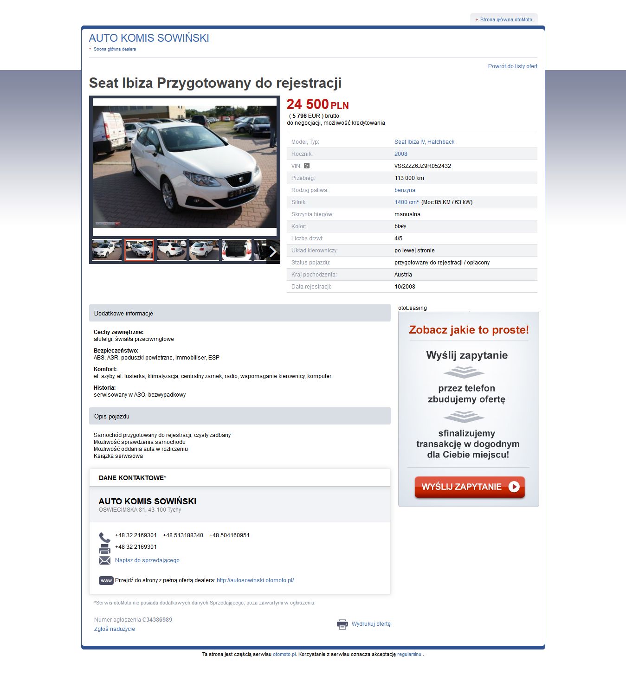Click the Wydrukuj ofertę link
Screen dimensions: 626x675
coord(371,624)
